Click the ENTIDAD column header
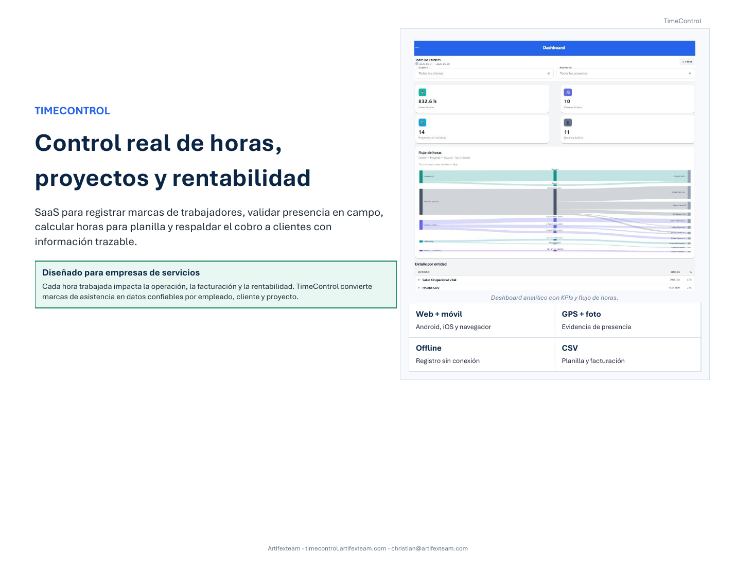 pos(424,272)
